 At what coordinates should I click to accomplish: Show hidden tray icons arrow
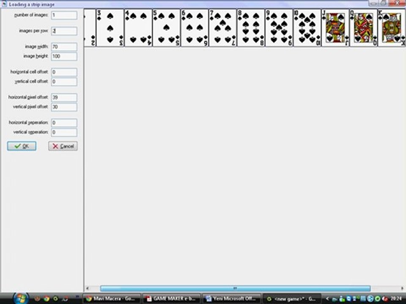[327, 299]
